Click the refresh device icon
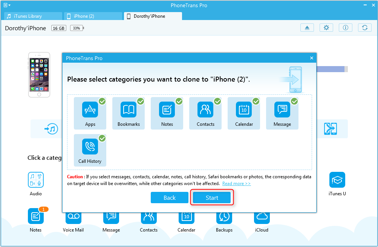 point(364,28)
